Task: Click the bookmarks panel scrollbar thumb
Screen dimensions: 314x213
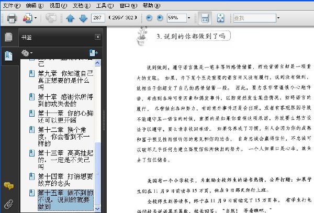Action: click(97, 173)
